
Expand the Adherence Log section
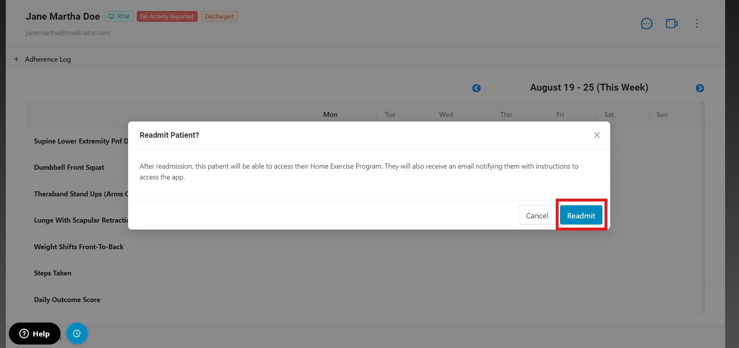pos(42,59)
